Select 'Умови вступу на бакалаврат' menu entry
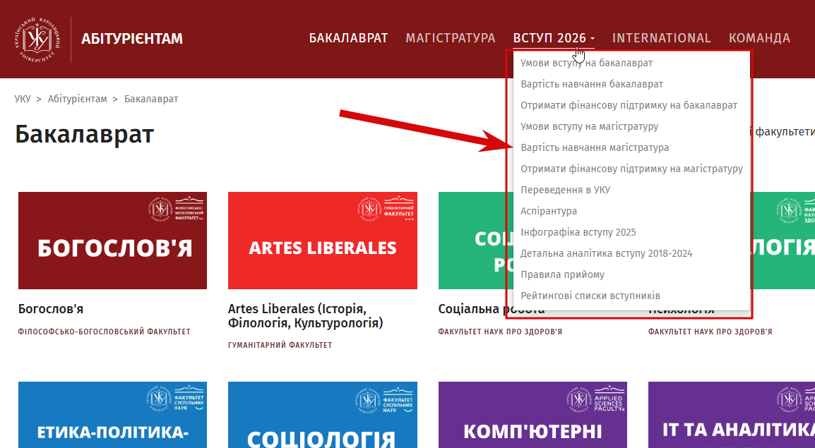Viewport: 815px width, 448px height. (x=586, y=63)
